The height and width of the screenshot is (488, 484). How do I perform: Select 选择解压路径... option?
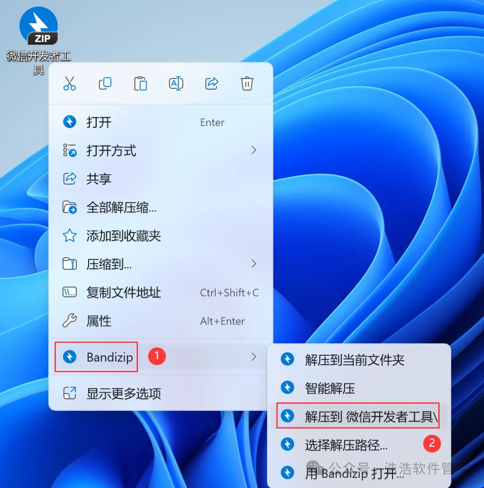(359, 445)
